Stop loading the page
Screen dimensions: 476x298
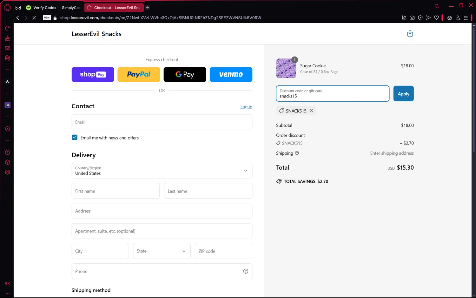click(34, 18)
